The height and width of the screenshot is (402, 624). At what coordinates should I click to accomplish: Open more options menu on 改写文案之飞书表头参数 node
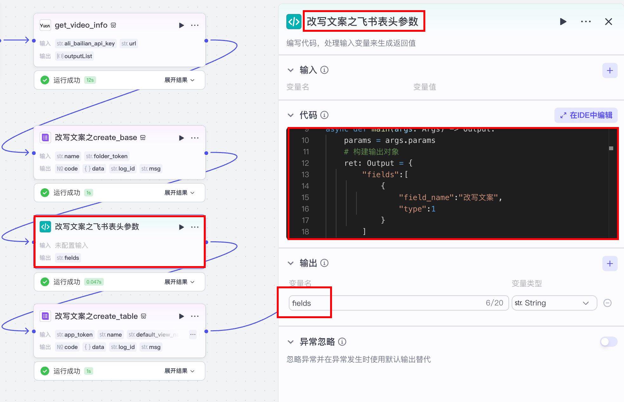tap(195, 227)
